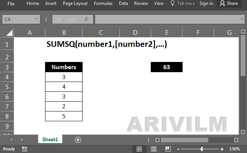247x153 pixels.
Task: Click the Insert Function fx icon
Action: (x=86, y=19)
